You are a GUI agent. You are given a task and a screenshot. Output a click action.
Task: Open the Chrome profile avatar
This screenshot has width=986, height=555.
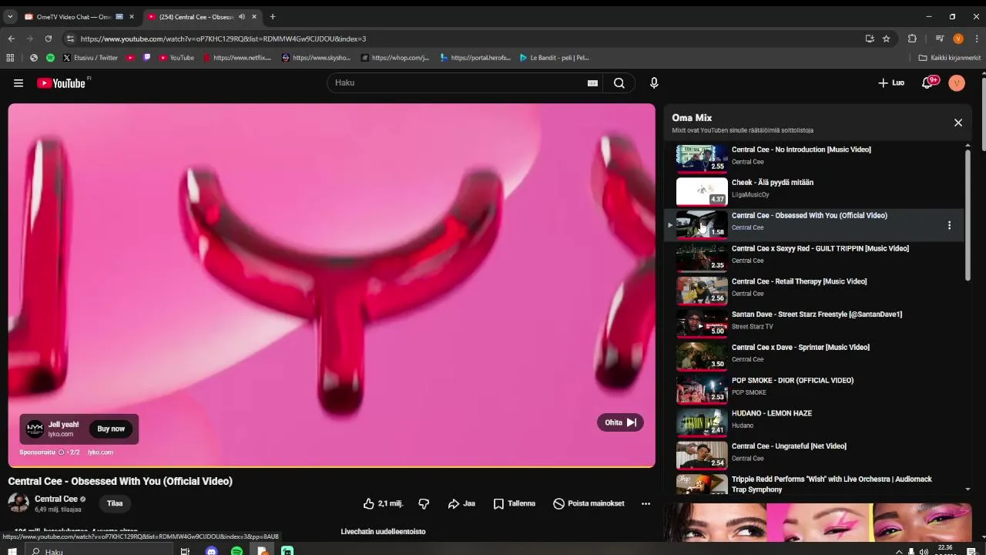(958, 39)
